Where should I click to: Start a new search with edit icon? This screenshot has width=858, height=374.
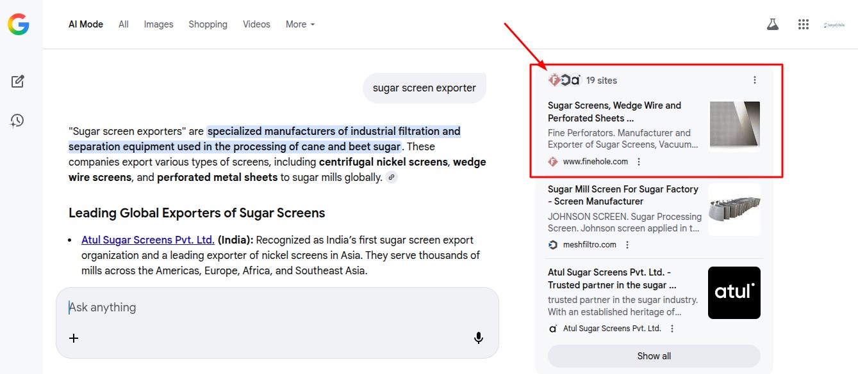pyautogui.click(x=18, y=81)
